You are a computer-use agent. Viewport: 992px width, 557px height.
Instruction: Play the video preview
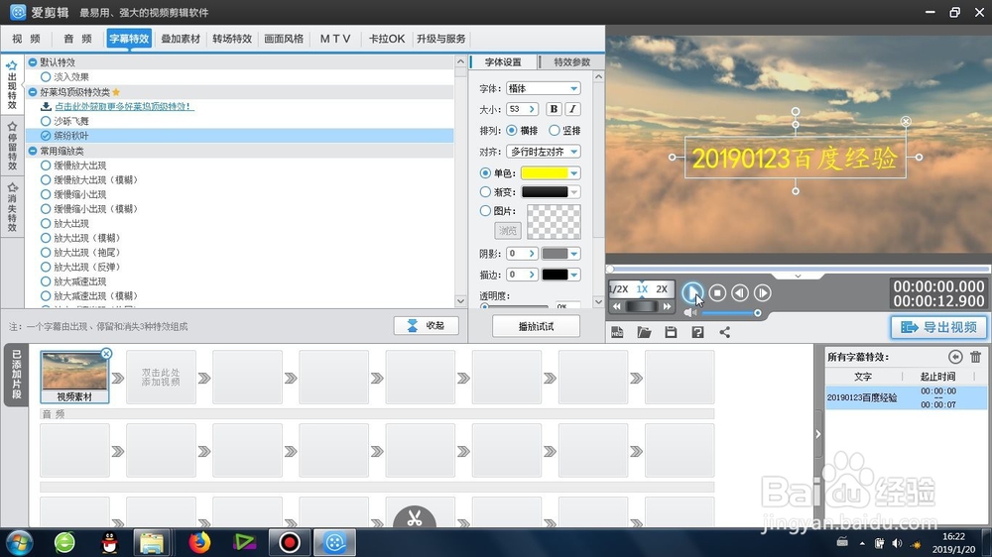(x=692, y=292)
